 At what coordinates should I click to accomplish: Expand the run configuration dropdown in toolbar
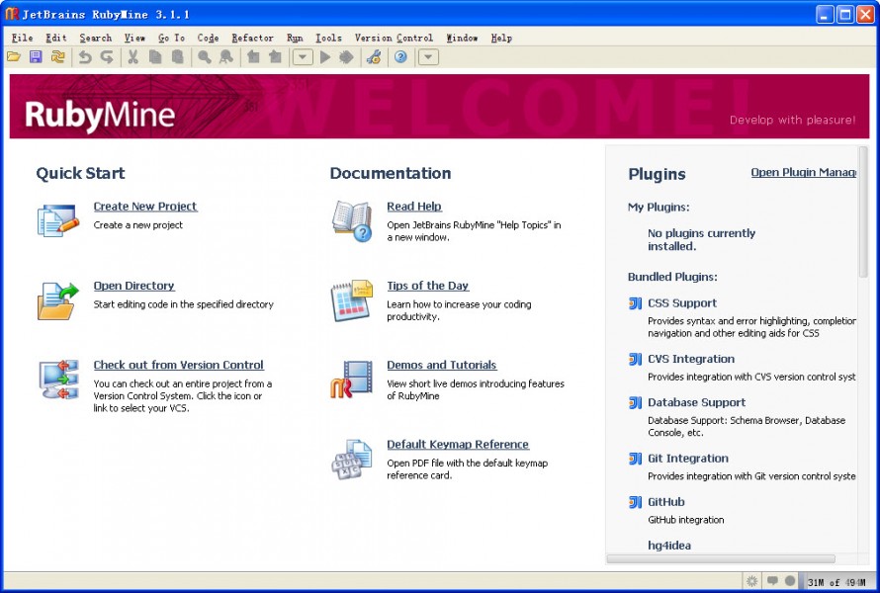(303, 57)
